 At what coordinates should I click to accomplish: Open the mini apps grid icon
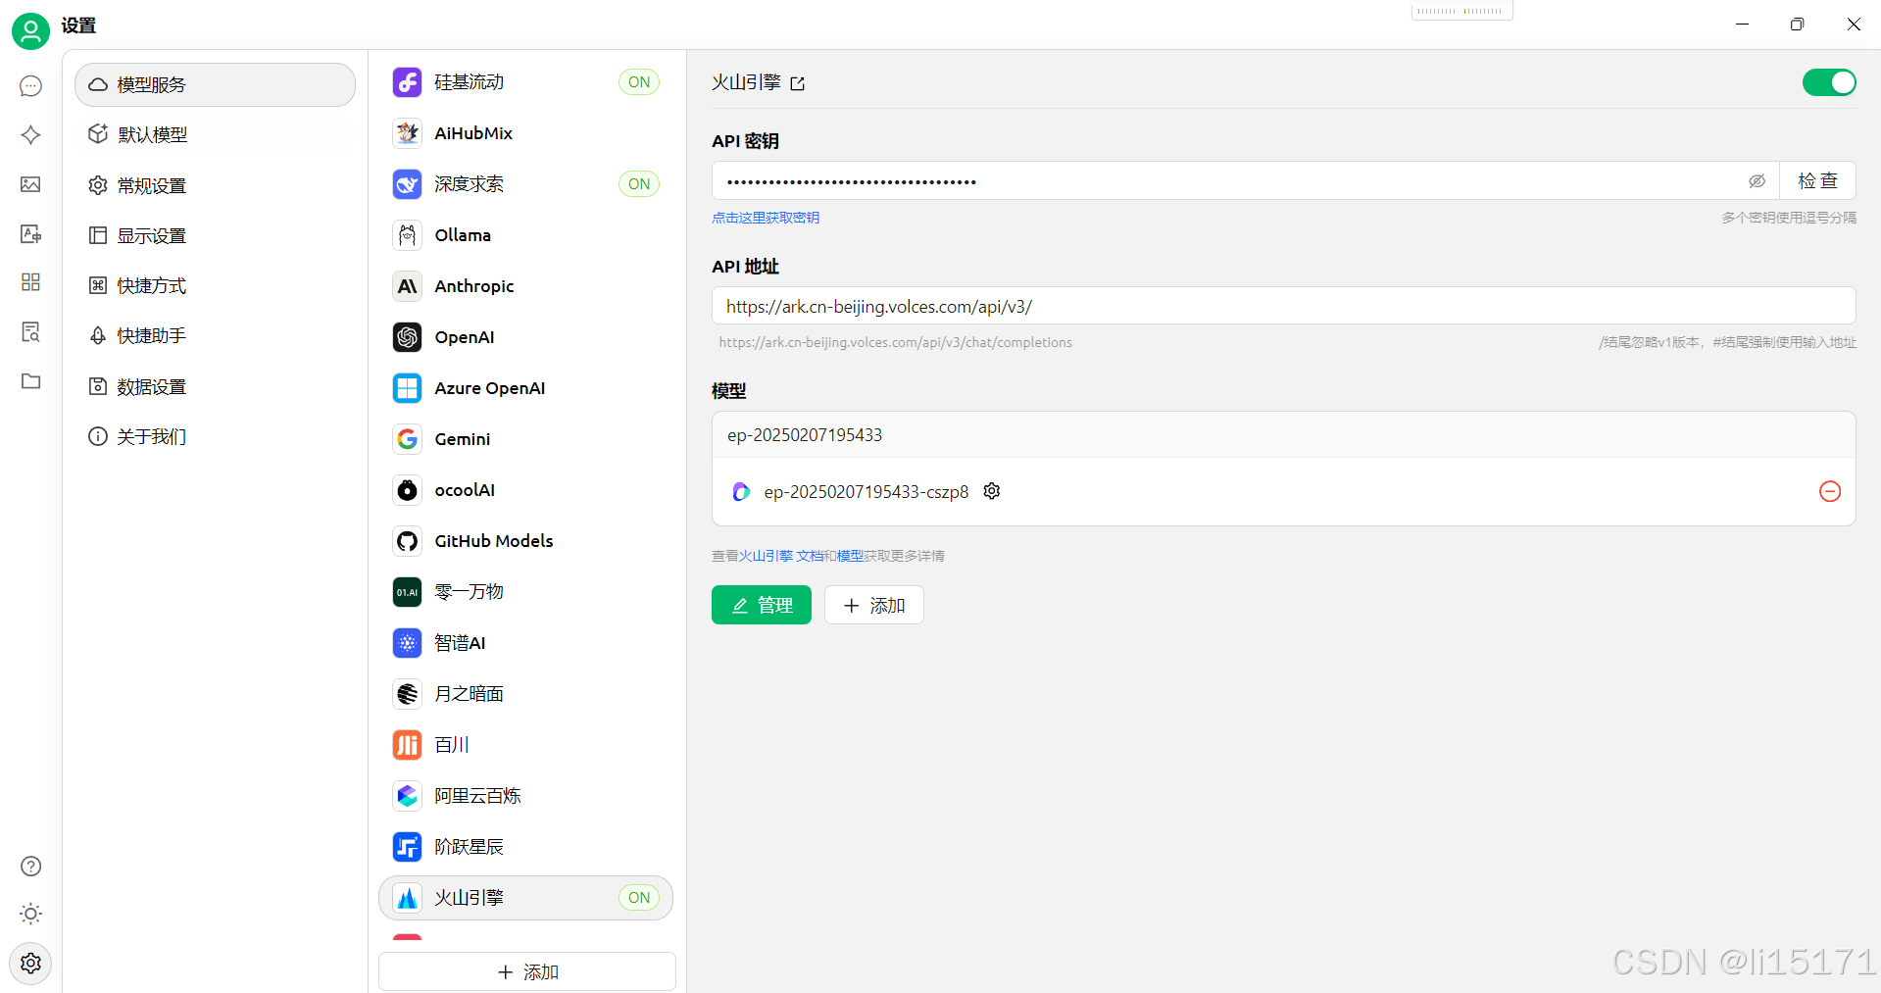click(x=30, y=282)
